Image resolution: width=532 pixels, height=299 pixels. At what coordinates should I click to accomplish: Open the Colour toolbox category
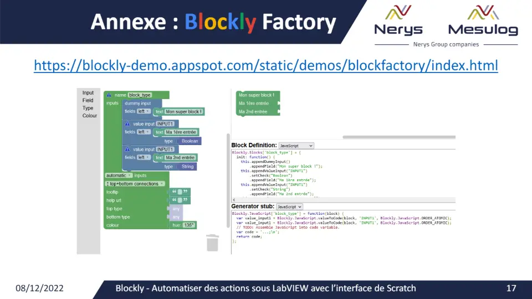[x=90, y=116]
